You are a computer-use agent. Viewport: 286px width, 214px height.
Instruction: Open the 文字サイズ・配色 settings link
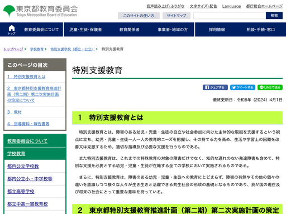coord(203,6)
